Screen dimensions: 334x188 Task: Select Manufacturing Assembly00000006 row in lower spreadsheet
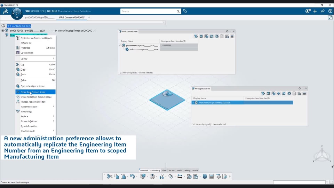[x=242, y=102]
